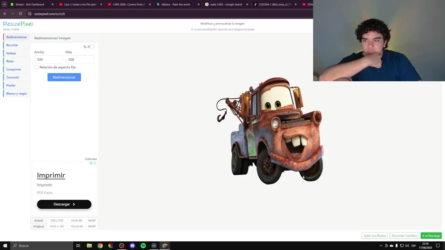Click the 500 x 500 Actual size cell

(57, 220)
